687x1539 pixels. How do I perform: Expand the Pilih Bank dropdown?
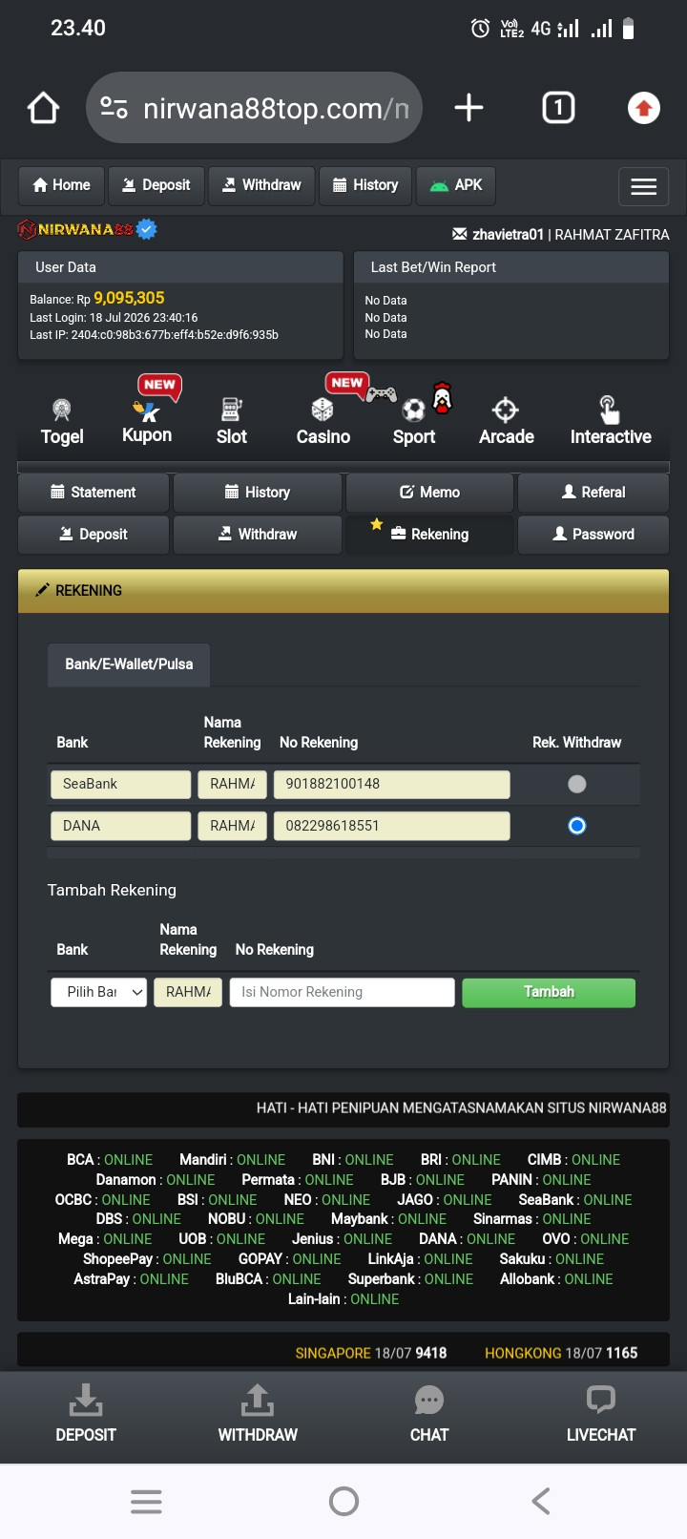coord(99,993)
